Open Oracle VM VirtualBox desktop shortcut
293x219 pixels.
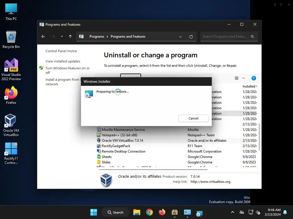point(11,125)
